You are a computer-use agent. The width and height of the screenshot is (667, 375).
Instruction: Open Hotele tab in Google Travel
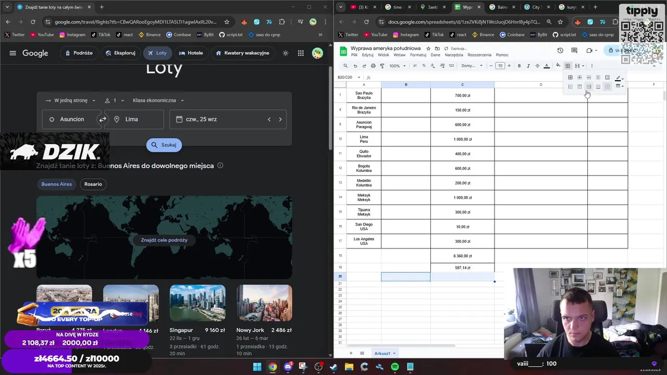coord(191,53)
